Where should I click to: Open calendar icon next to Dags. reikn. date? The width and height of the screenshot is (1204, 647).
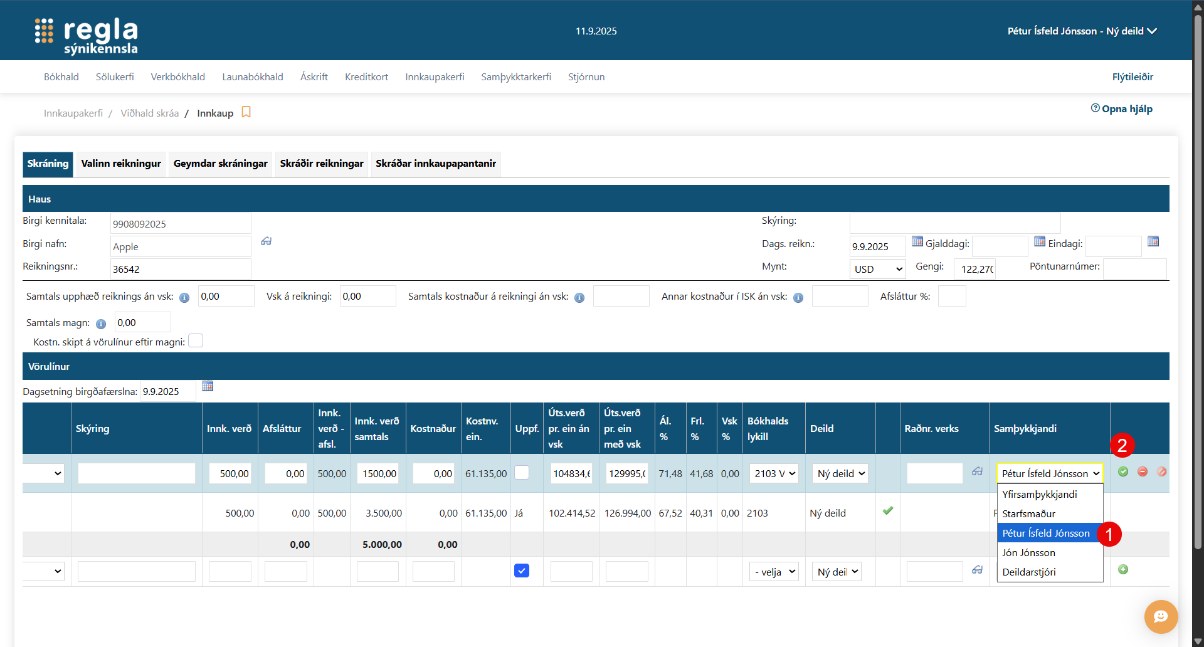(917, 241)
